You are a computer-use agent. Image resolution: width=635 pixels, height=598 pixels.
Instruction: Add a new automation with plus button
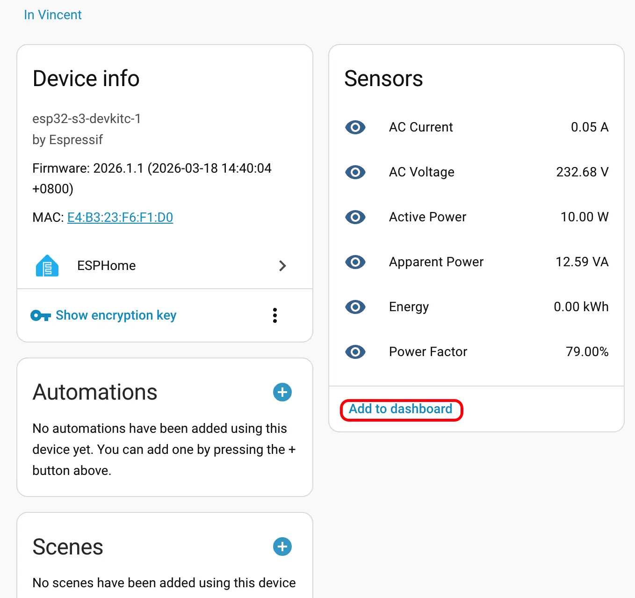(x=282, y=392)
